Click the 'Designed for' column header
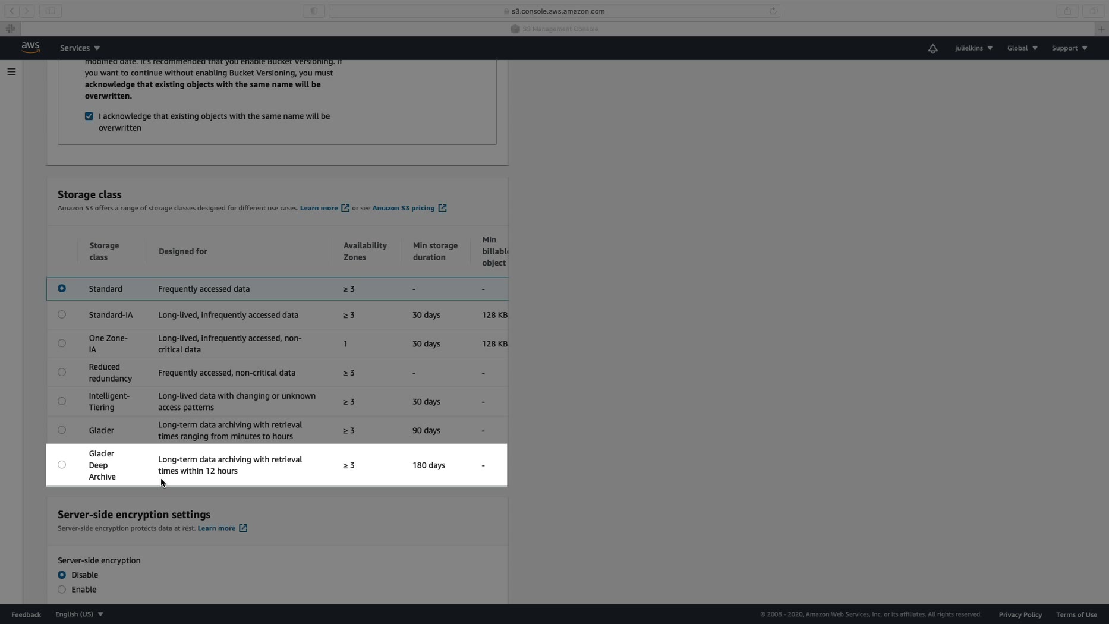1109x624 pixels. pos(183,251)
